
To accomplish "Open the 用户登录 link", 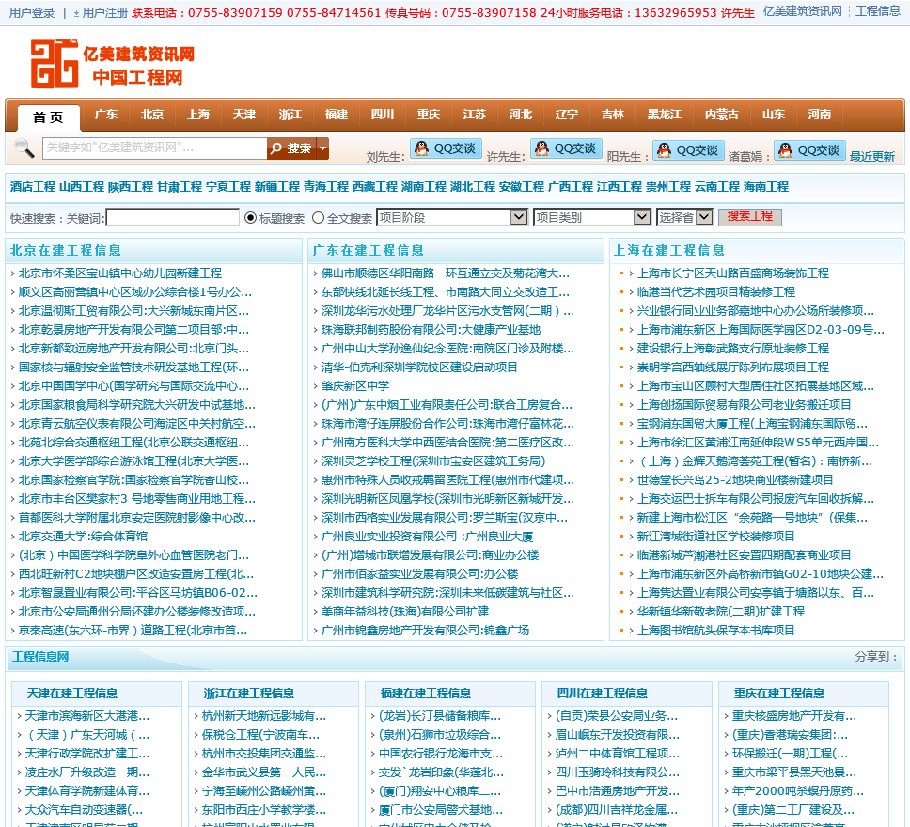I will (x=32, y=12).
